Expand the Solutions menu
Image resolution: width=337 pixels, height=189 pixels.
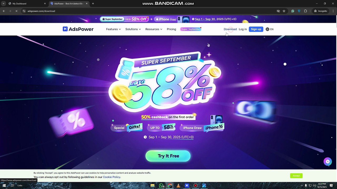point(133,29)
